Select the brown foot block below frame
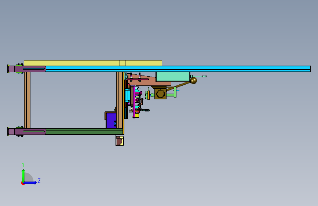Screen dimensions: 318x206 [120, 141]
